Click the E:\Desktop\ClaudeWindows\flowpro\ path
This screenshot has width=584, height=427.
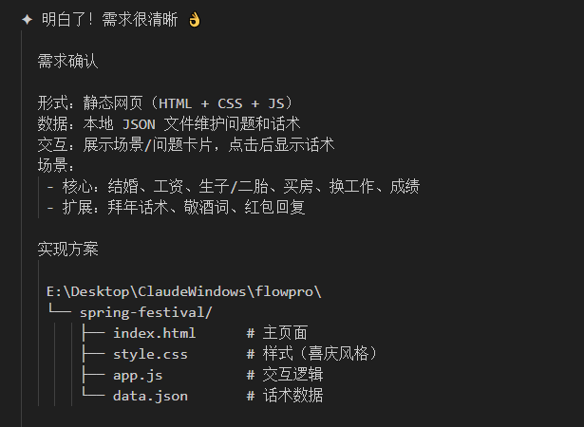pyautogui.click(x=183, y=290)
